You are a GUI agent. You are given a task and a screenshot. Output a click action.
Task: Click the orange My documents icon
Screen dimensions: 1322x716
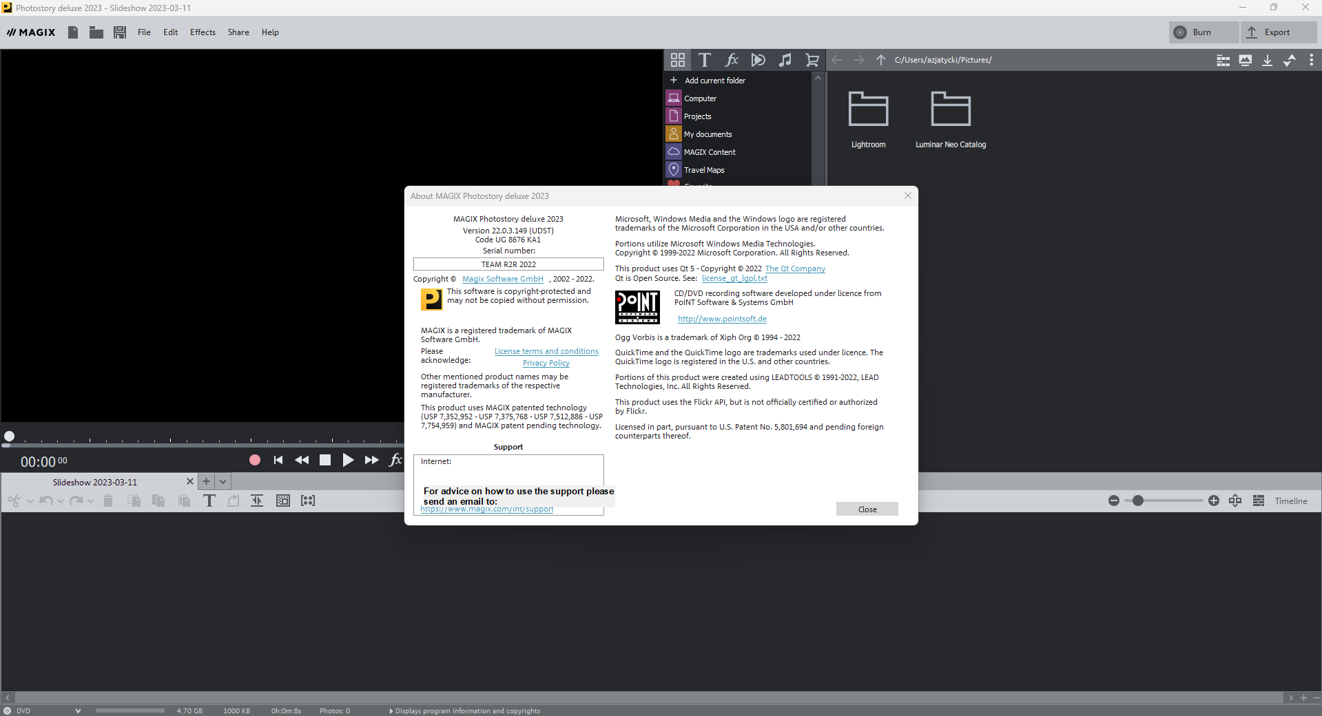click(x=674, y=134)
